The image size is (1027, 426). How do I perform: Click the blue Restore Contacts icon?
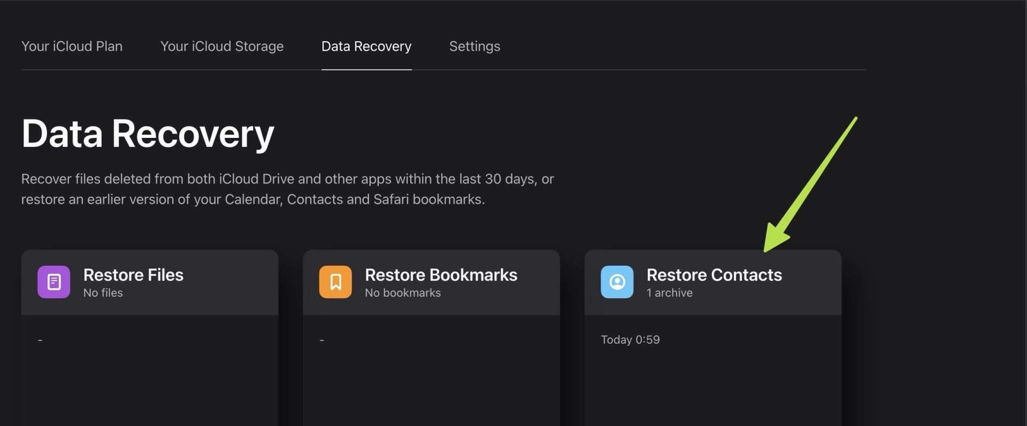[617, 282]
